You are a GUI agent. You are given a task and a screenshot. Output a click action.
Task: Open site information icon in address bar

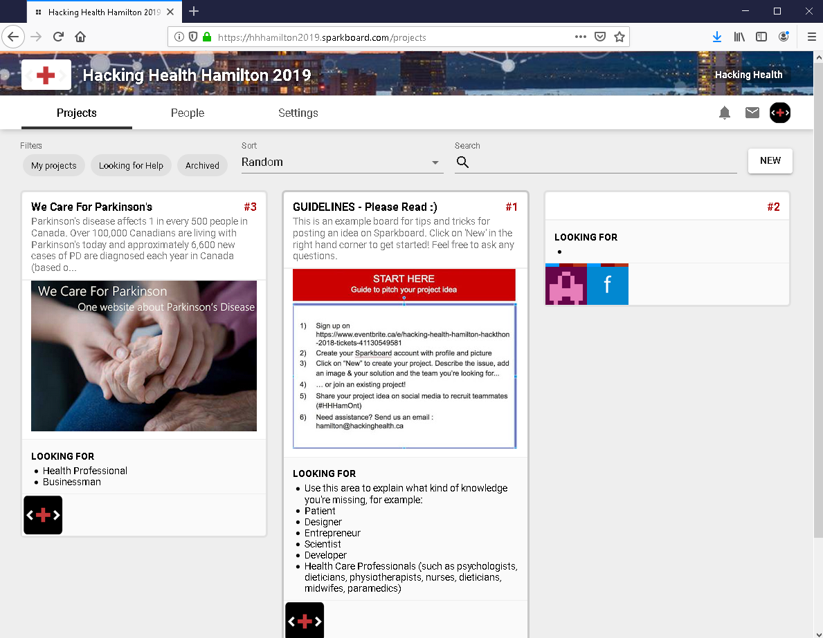pyautogui.click(x=179, y=37)
